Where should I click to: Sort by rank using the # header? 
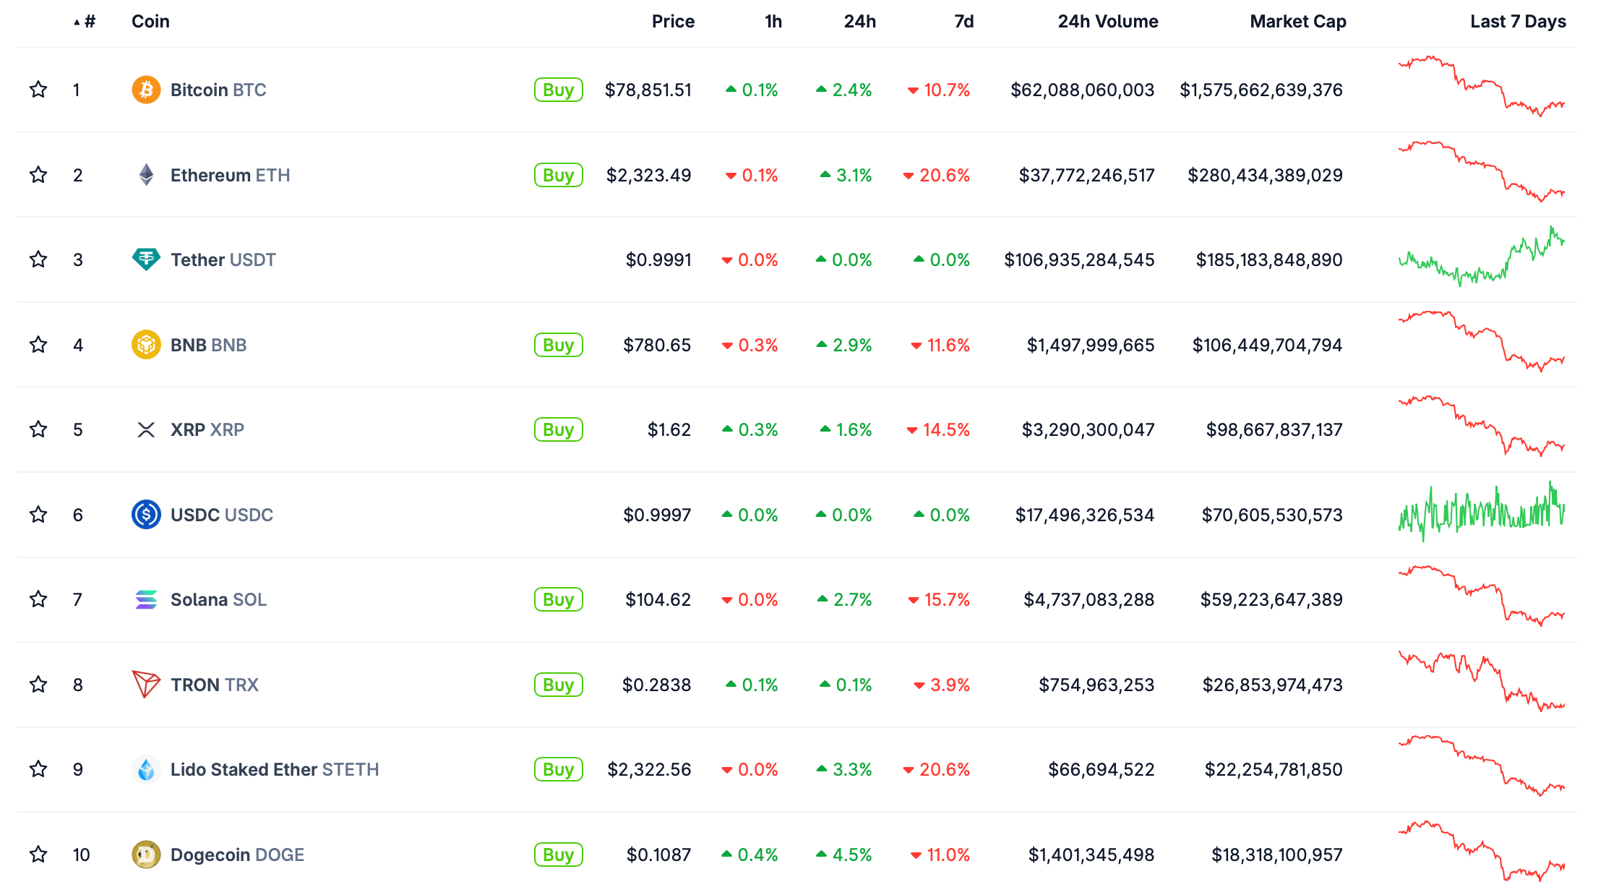pyautogui.click(x=89, y=22)
